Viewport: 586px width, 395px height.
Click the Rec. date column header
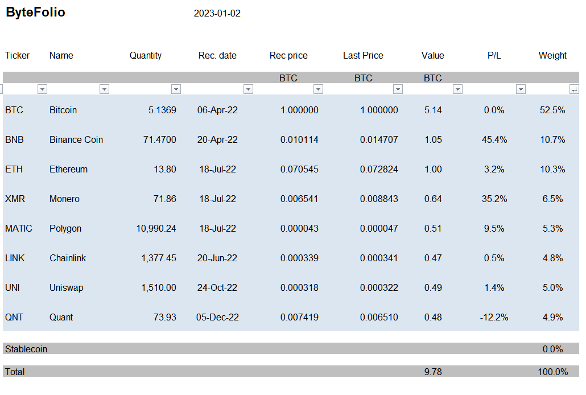click(217, 55)
